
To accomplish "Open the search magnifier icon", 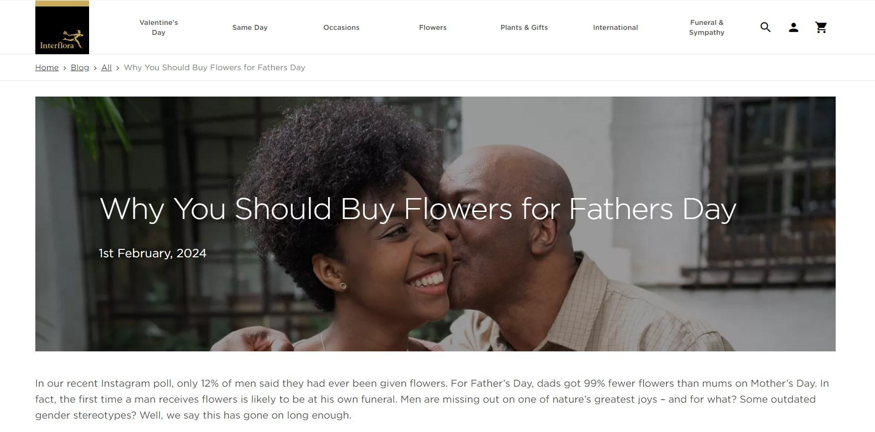I will (x=766, y=27).
